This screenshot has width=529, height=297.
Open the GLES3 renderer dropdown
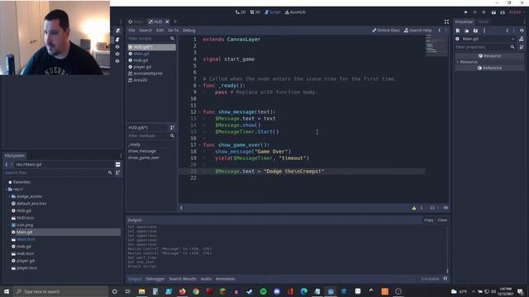click(517, 12)
